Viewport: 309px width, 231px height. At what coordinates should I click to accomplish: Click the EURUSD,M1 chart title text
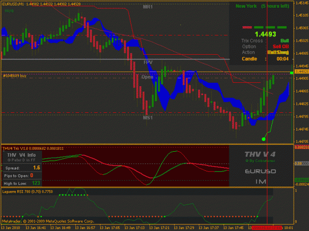[13, 4]
